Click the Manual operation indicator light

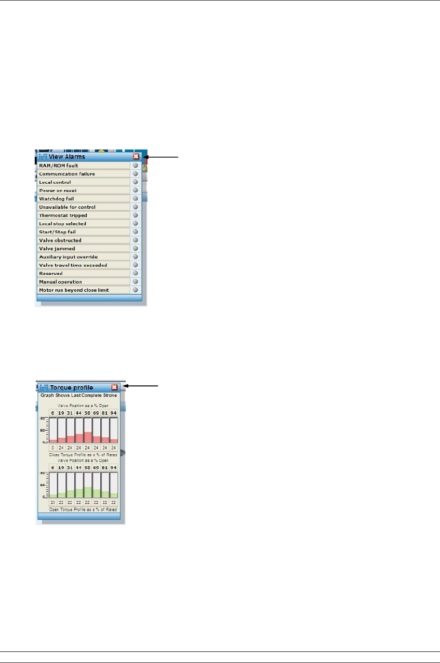click(135, 282)
